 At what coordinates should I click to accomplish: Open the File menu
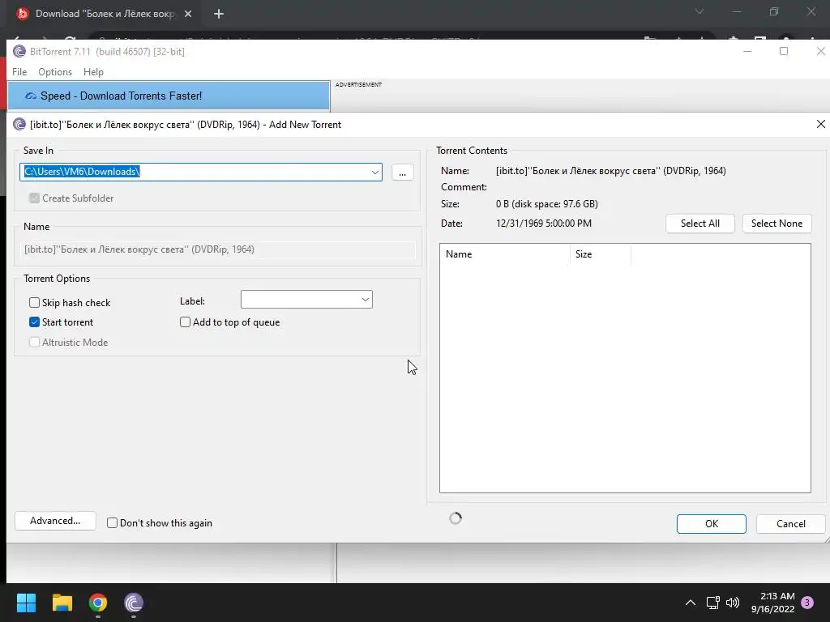click(19, 72)
